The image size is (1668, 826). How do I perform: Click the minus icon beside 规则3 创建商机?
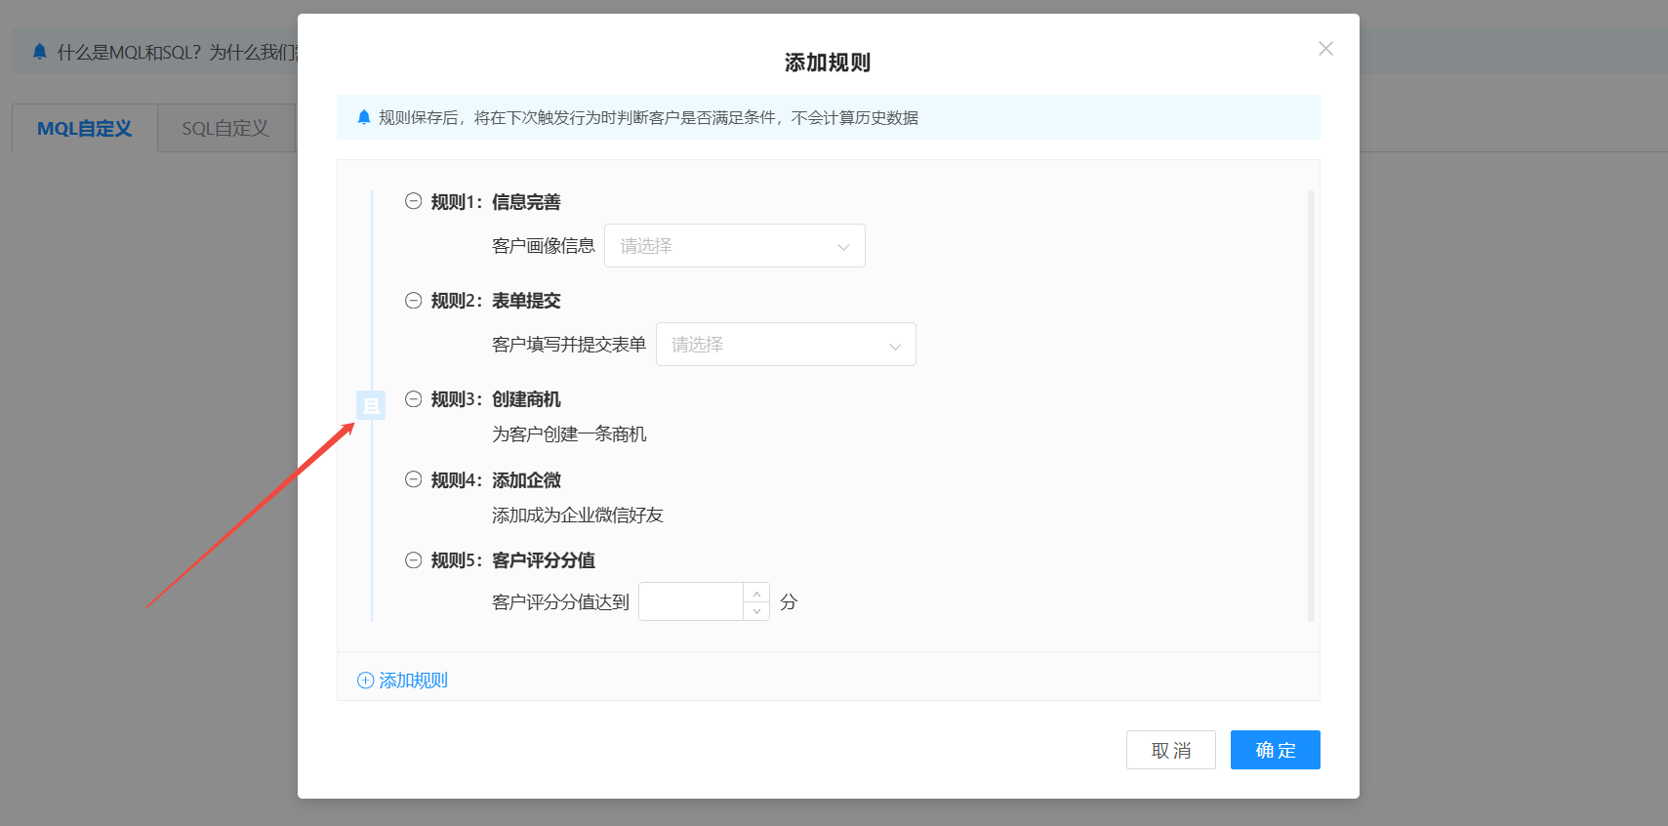tap(413, 398)
